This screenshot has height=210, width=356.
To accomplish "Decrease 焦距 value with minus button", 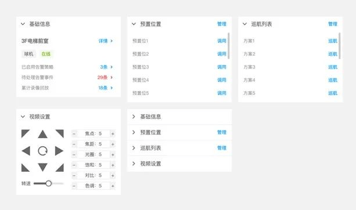I will (x=74, y=144).
